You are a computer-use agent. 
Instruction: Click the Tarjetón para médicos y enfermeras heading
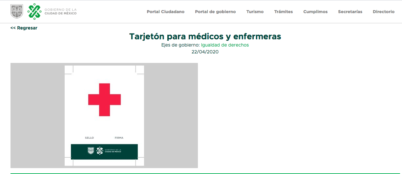205,36
